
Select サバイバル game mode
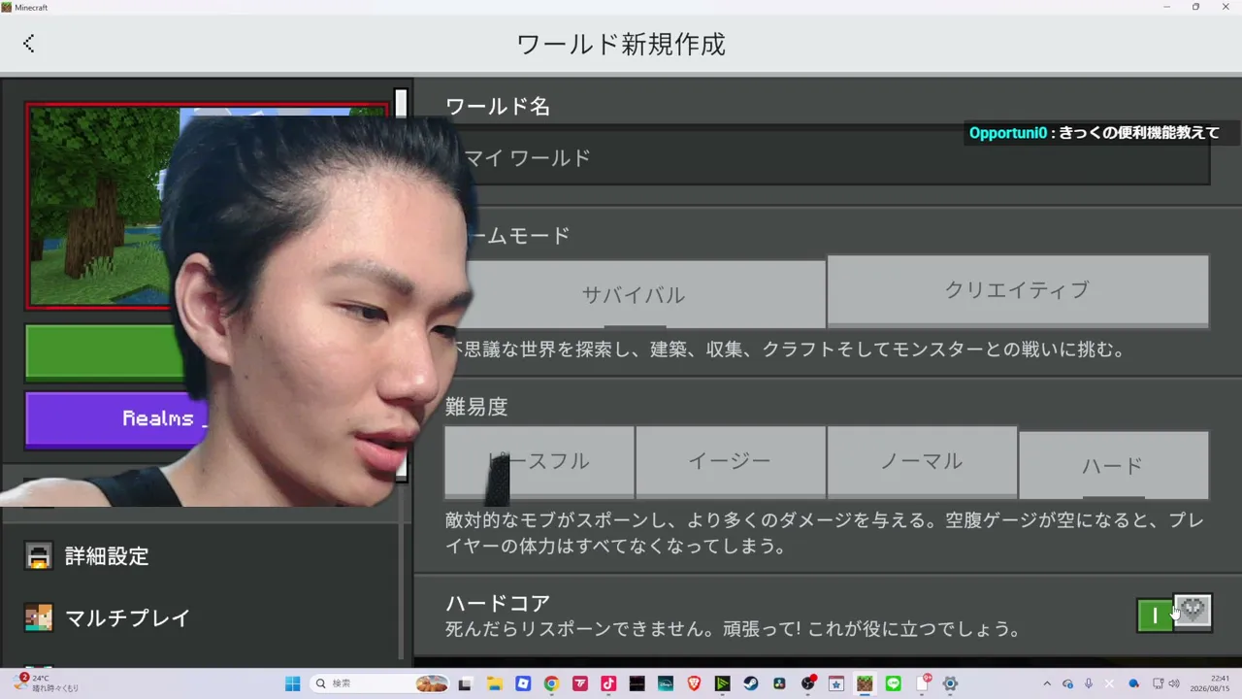point(635,294)
